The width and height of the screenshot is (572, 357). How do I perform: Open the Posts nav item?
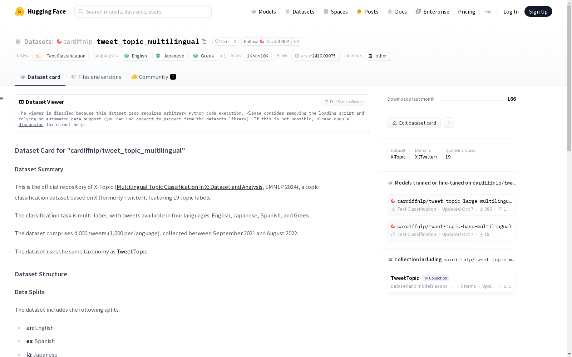[x=368, y=11]
